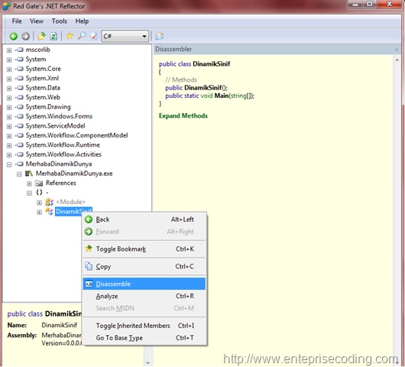This screenshot has width=405, height=367.
Task: Click the star Bookmarks toolbar icon
Action: tap(70, 36)
